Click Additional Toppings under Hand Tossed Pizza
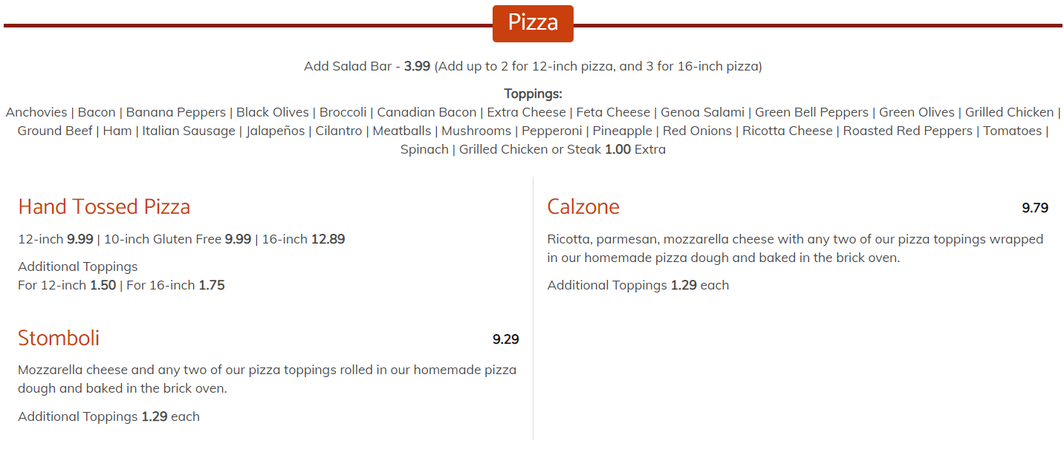The height and width of the screenshot is (458, 1064). point(78,266)
